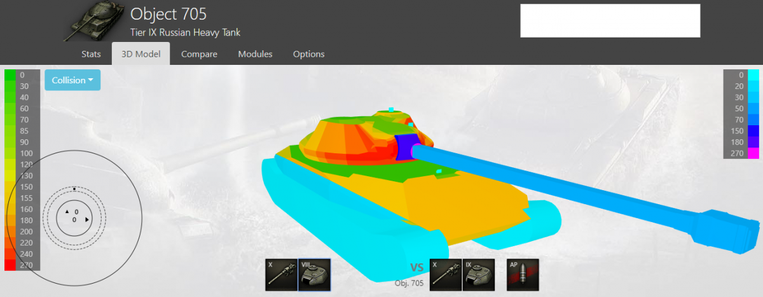Click the 50 spaced-armor legend entry

coord(741,109)
